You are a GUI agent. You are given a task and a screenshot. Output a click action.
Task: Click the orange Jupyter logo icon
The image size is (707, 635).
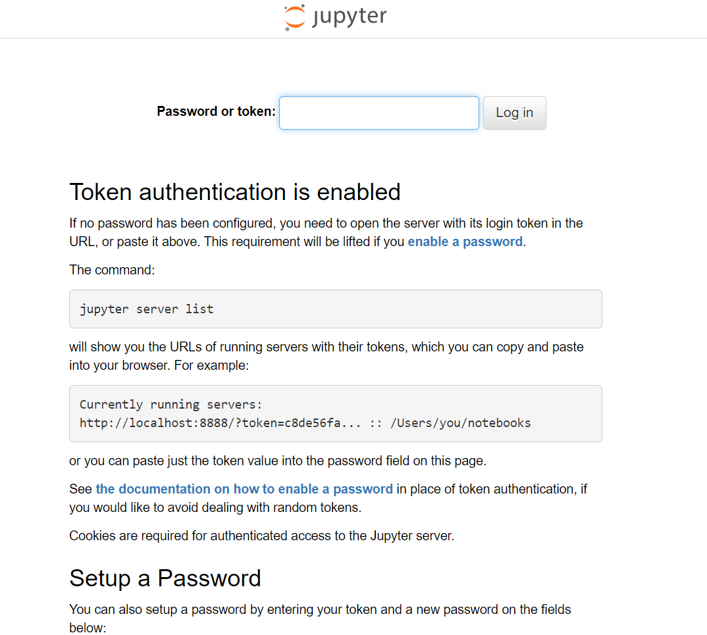coord(295,18)
